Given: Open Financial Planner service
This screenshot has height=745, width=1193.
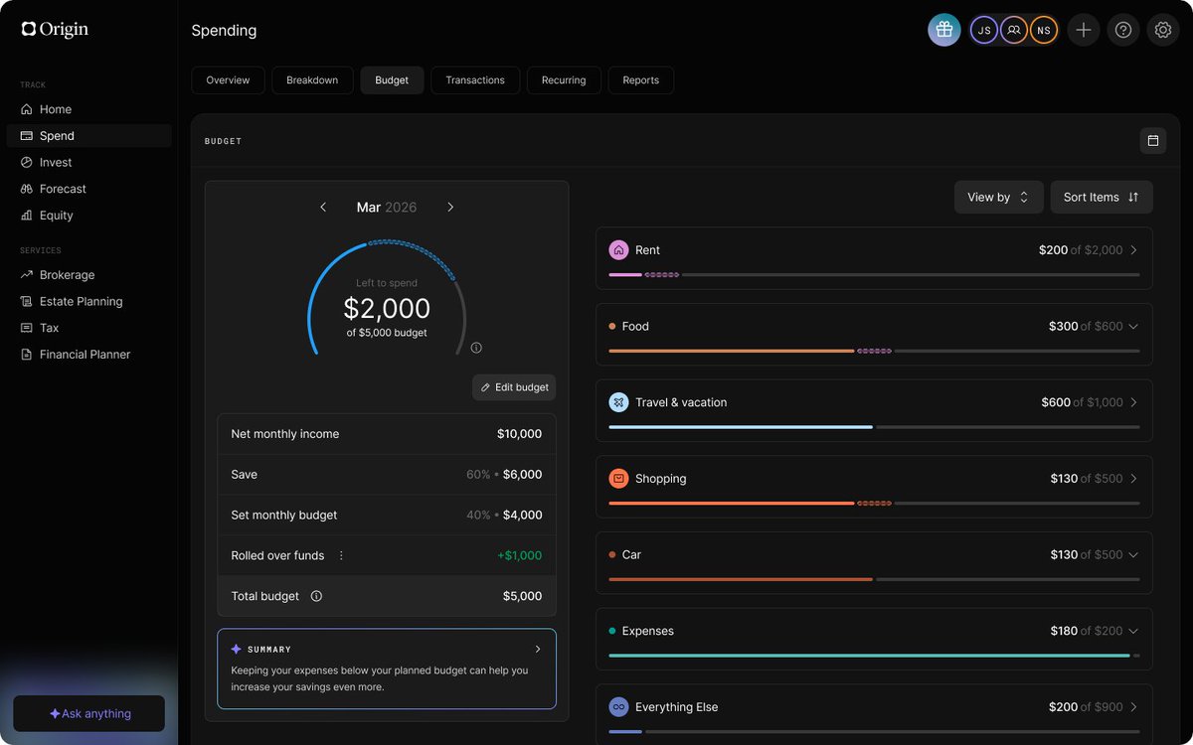Looking at the screenshot, I should (x=89, y=355).
